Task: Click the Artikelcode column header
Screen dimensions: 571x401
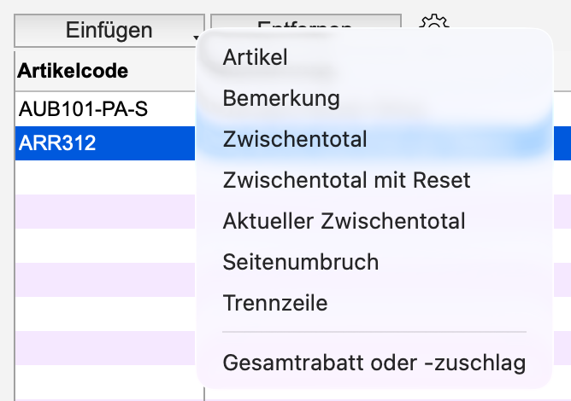Action: (x=74, y=70)
